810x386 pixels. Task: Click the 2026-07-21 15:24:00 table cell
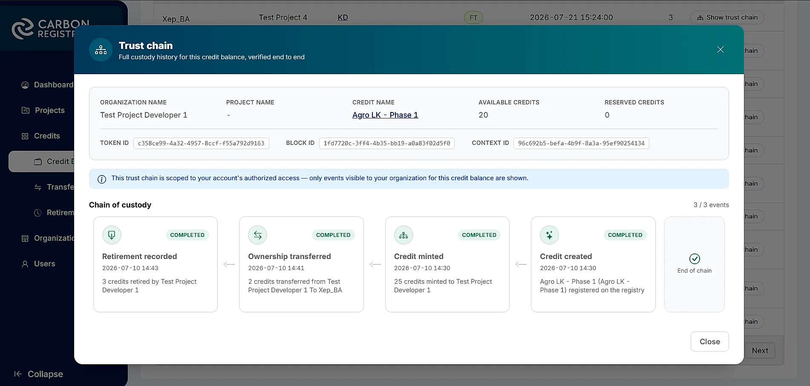pos(571,17)
